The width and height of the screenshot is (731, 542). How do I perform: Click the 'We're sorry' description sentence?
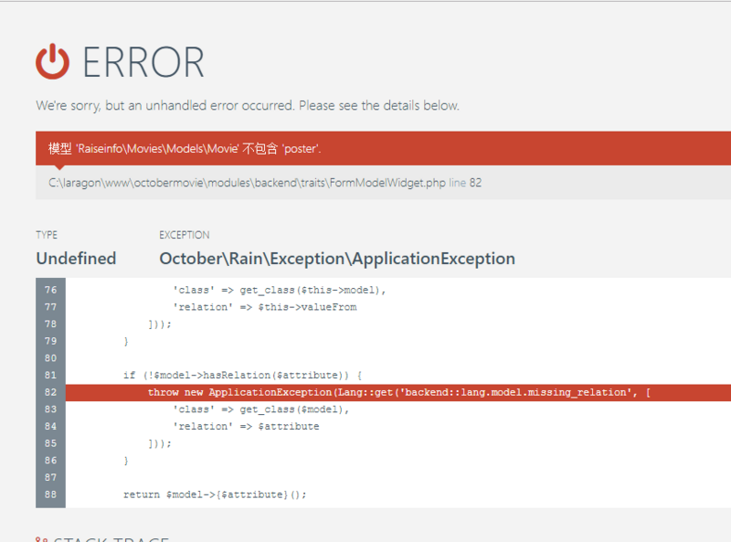coord(247,106)
